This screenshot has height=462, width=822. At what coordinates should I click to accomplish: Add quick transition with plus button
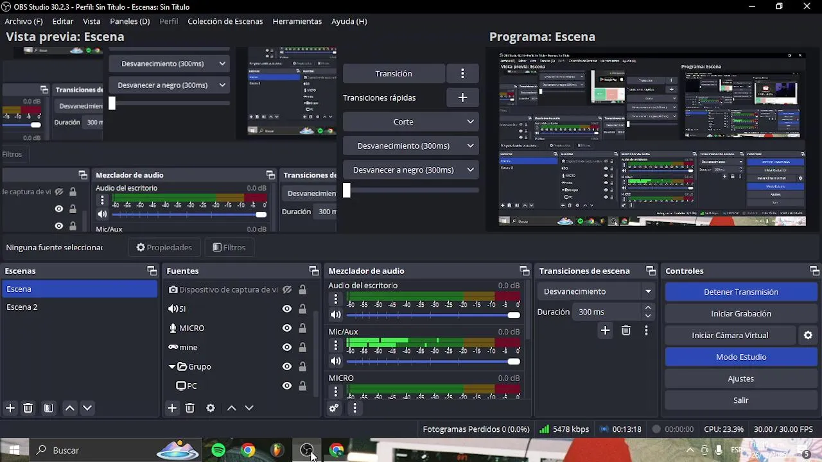coord(462,98)
